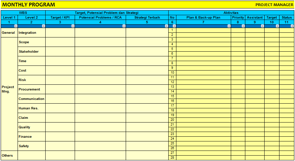
Task: Click the PROJECT MANAGER header label
Action: pos(274,5)
